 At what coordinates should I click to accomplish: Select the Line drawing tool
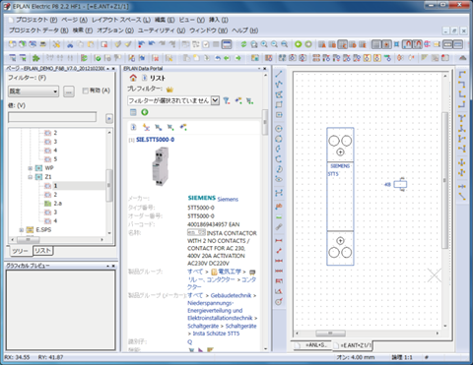[x=279, y=74]
